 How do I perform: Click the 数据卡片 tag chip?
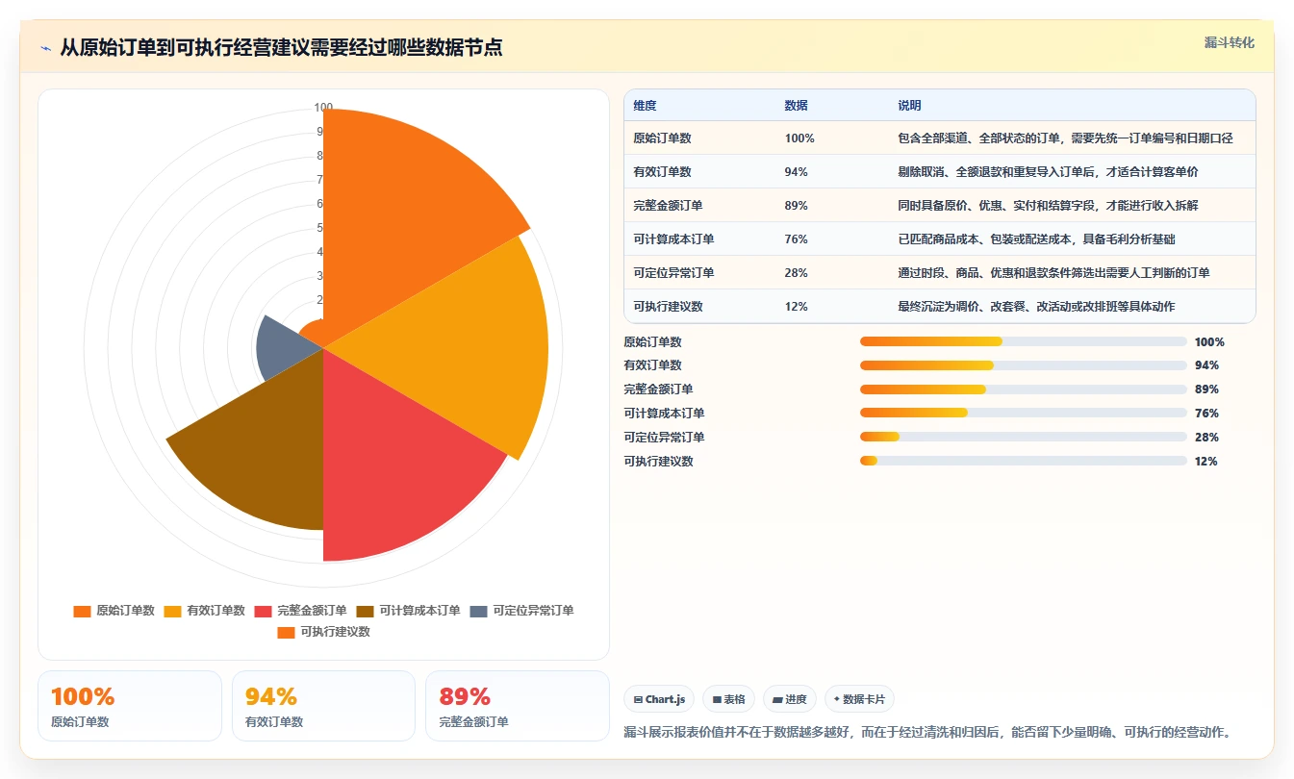point(859,699)
